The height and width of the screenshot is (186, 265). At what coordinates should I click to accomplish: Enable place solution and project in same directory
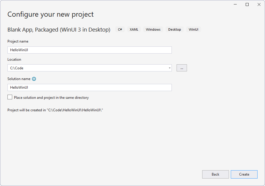pos(10,97)
